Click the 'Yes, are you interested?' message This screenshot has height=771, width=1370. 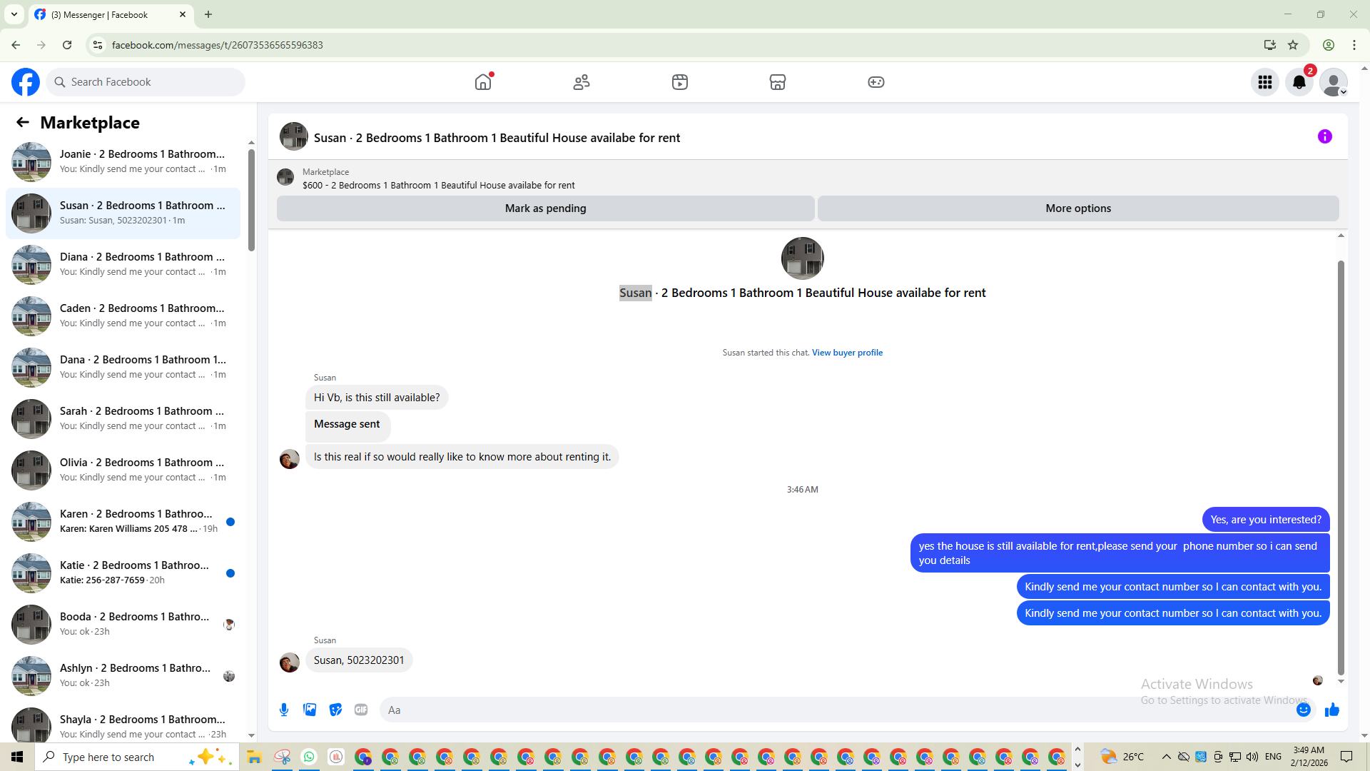pyautogui.click(x=1266, y=520)
